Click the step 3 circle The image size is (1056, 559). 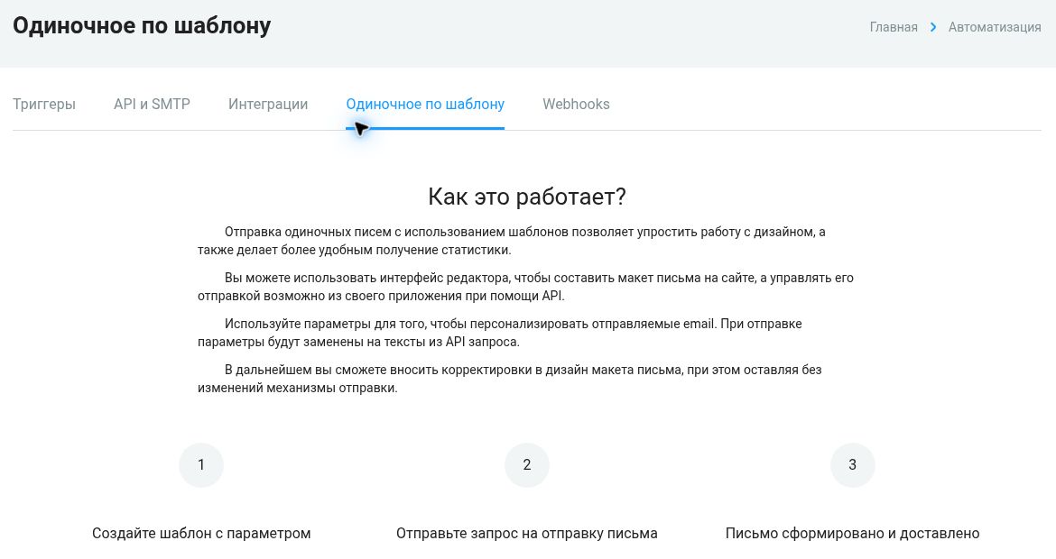853,465
